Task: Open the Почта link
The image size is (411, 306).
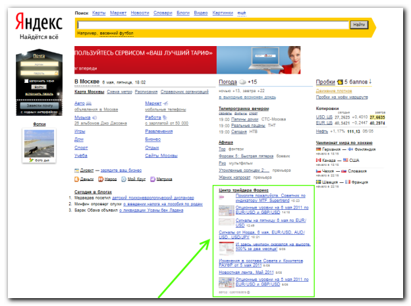Action: (39, 56)
